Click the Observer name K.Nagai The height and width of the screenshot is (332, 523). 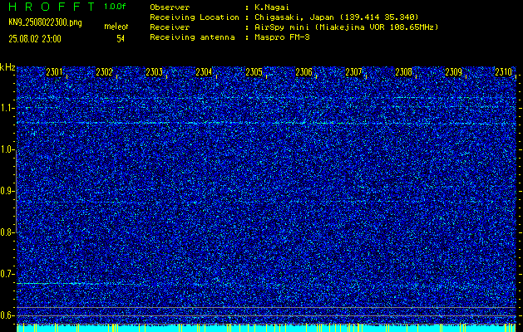click(x=272, y=7)
